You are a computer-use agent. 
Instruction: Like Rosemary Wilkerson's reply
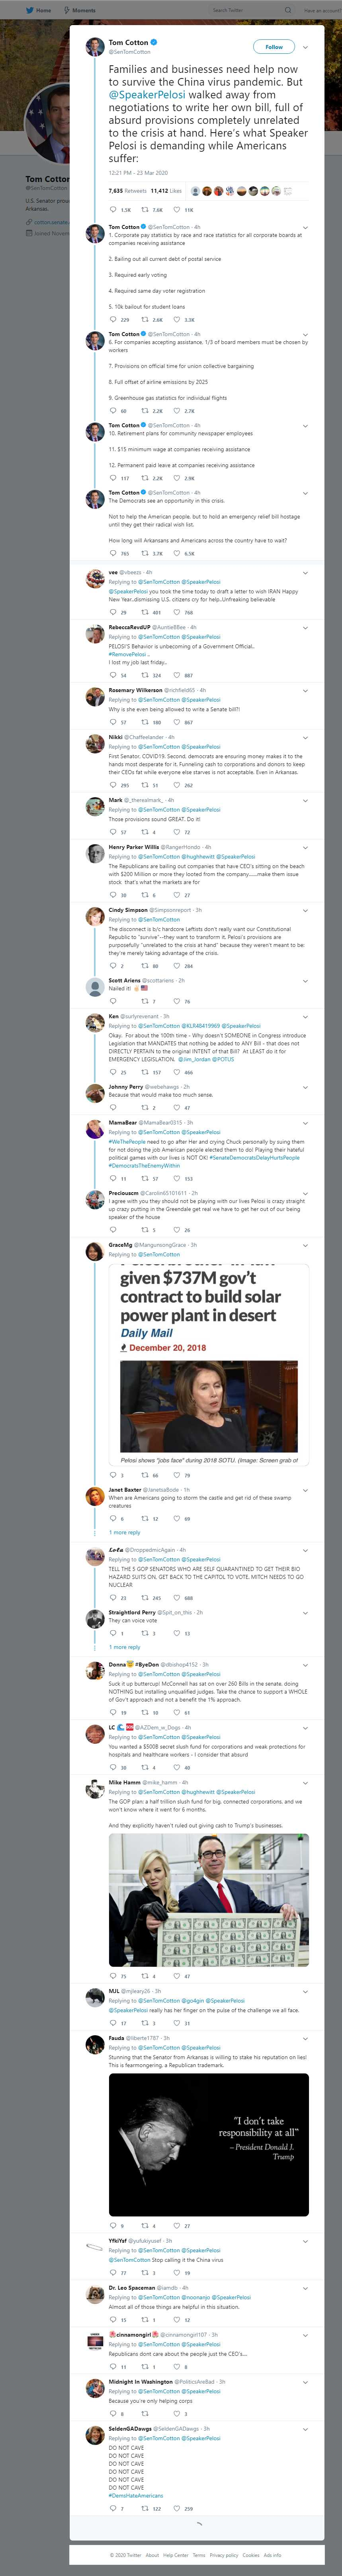coord(178,722)
